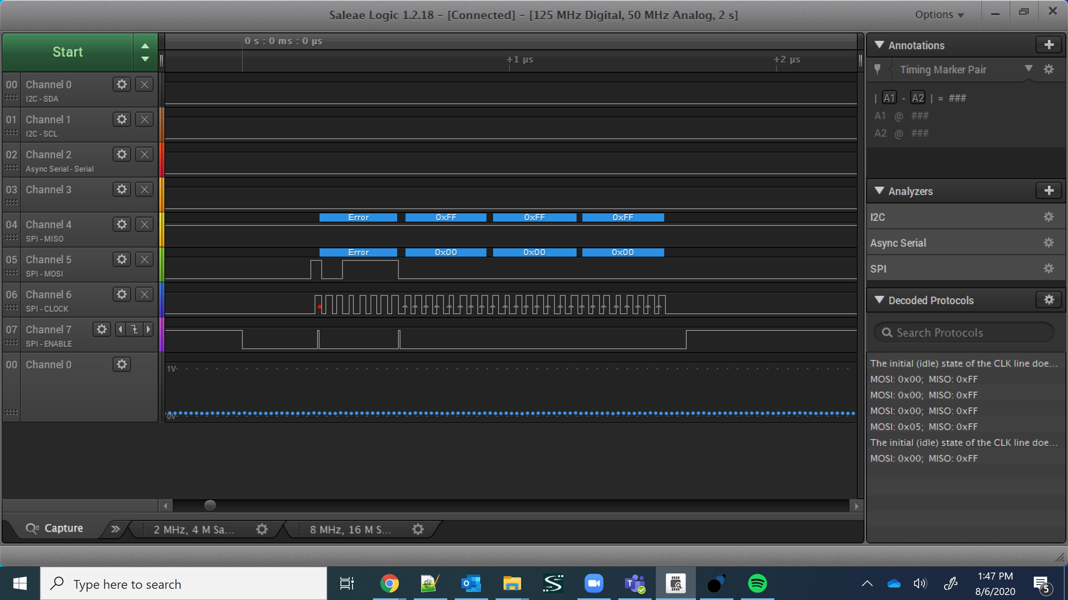The image size is (1068, 600).
Task: Add a new annotation with plus button
Action: coord(1049,45)
